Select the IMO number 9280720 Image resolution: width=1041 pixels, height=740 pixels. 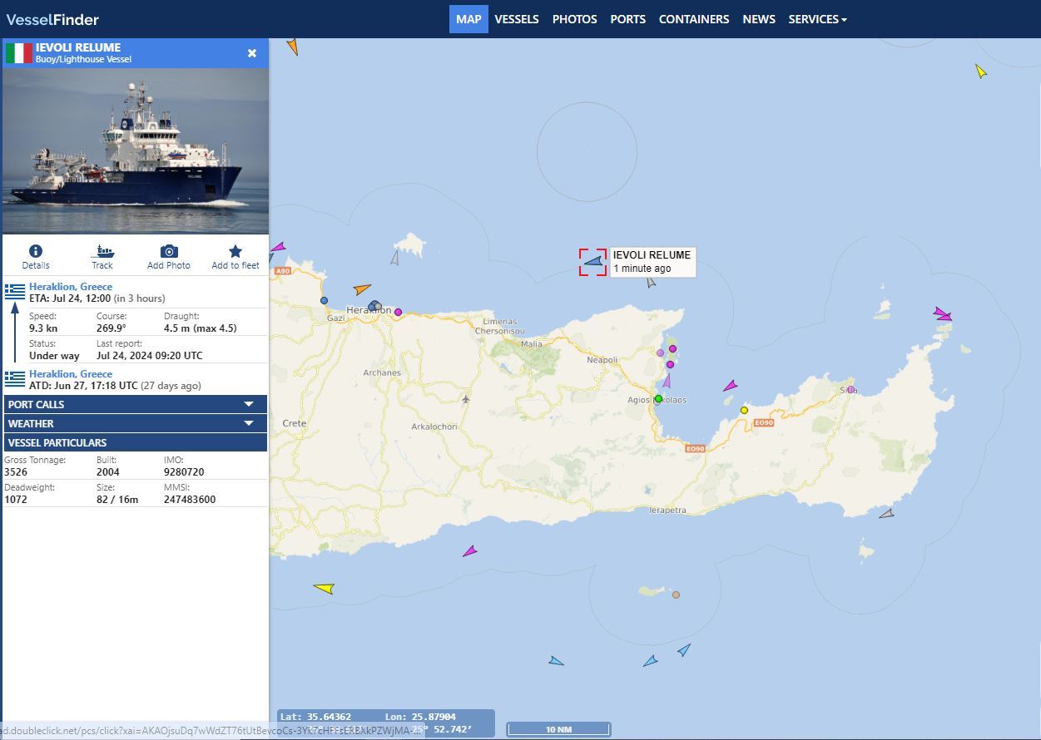click(184, 472)
